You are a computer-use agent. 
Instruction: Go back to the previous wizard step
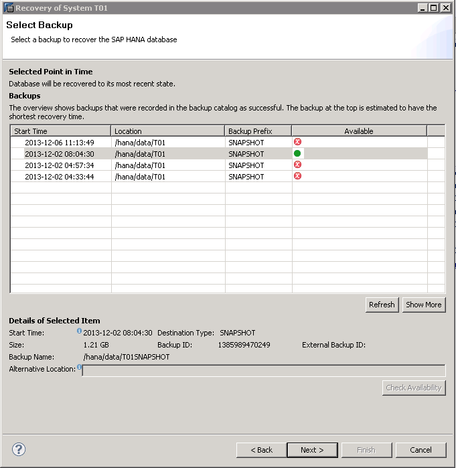pos(261,450)
